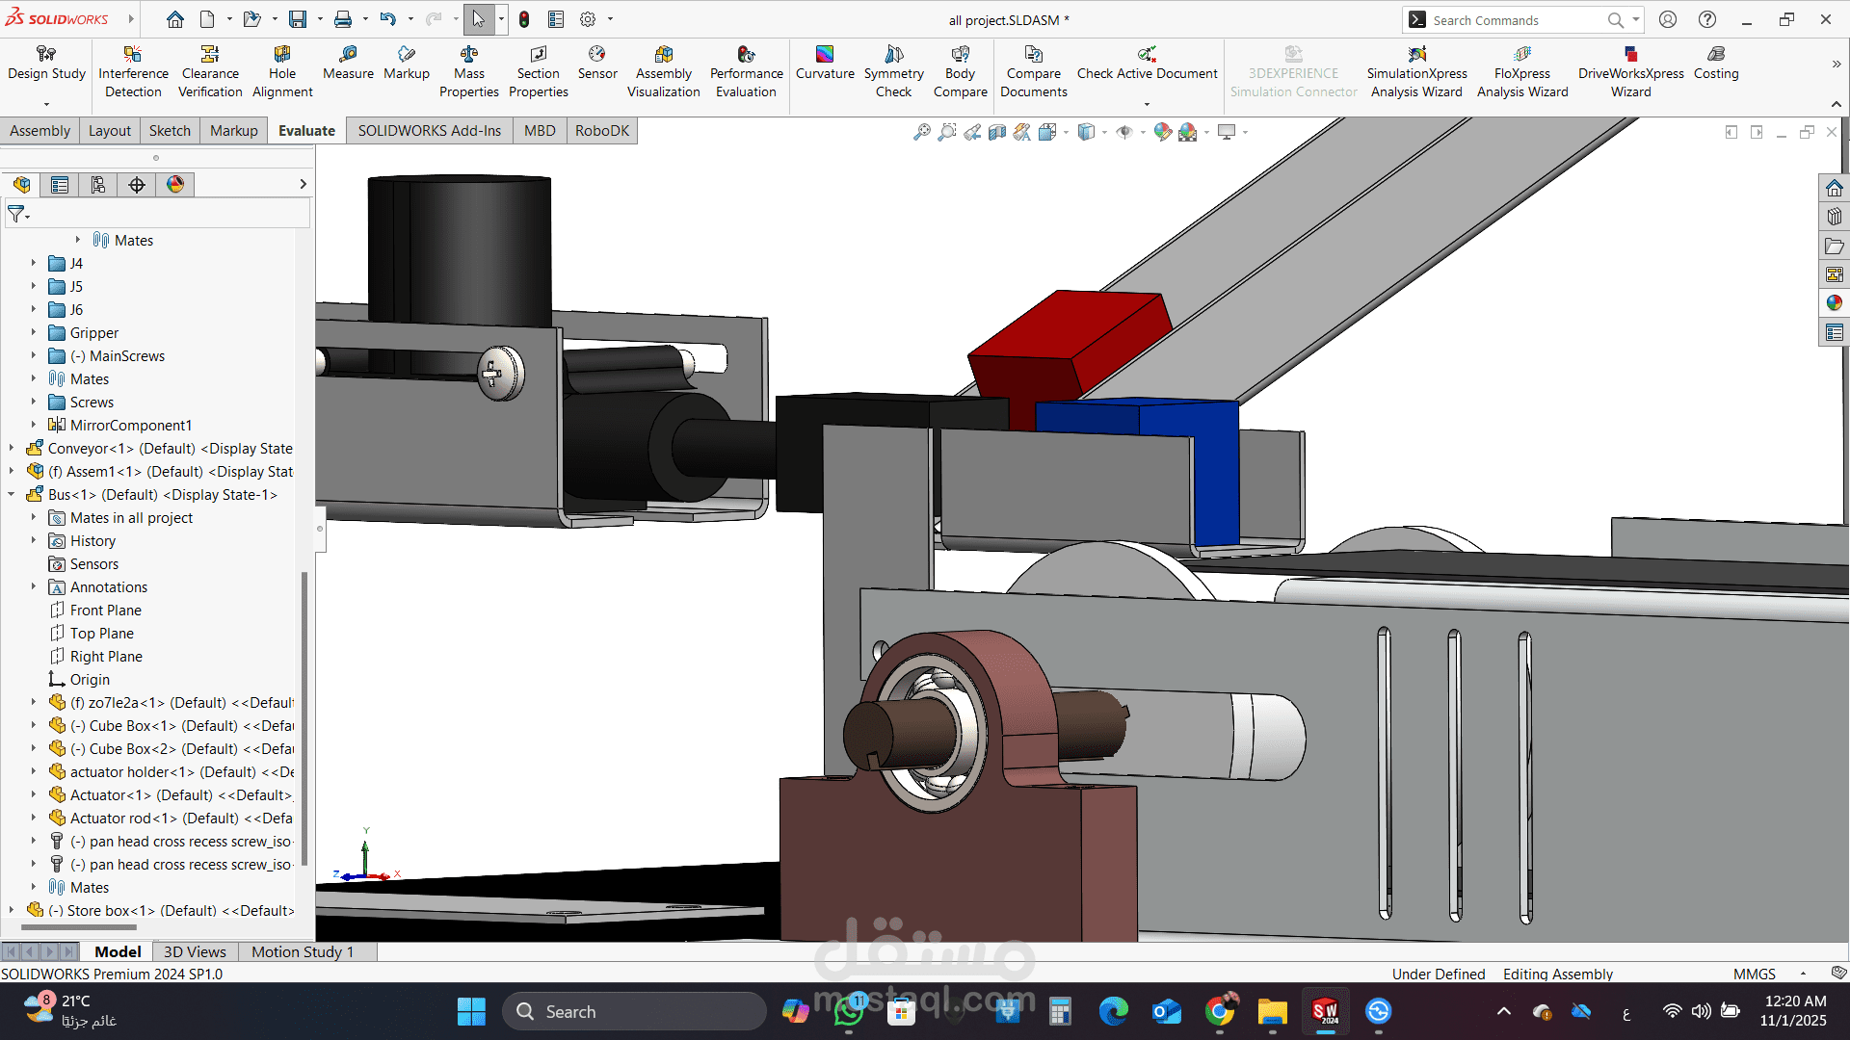
Task: Open the Motion Study 1 tab
Action: (303, 951)
